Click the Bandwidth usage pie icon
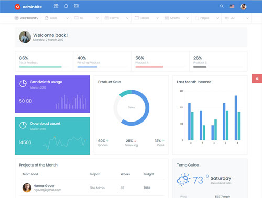The image size is (262, 198). pyautogui.click(x=23, y=84)
